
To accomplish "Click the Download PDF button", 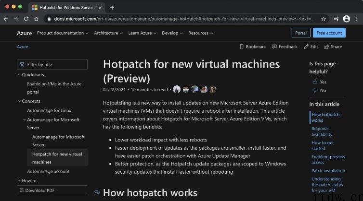I will [x=37, y=190].
